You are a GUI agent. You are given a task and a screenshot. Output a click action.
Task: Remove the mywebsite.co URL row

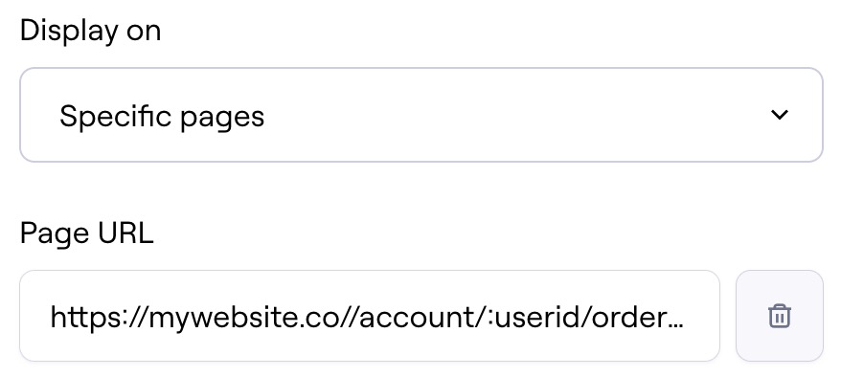tap(780, 316)
